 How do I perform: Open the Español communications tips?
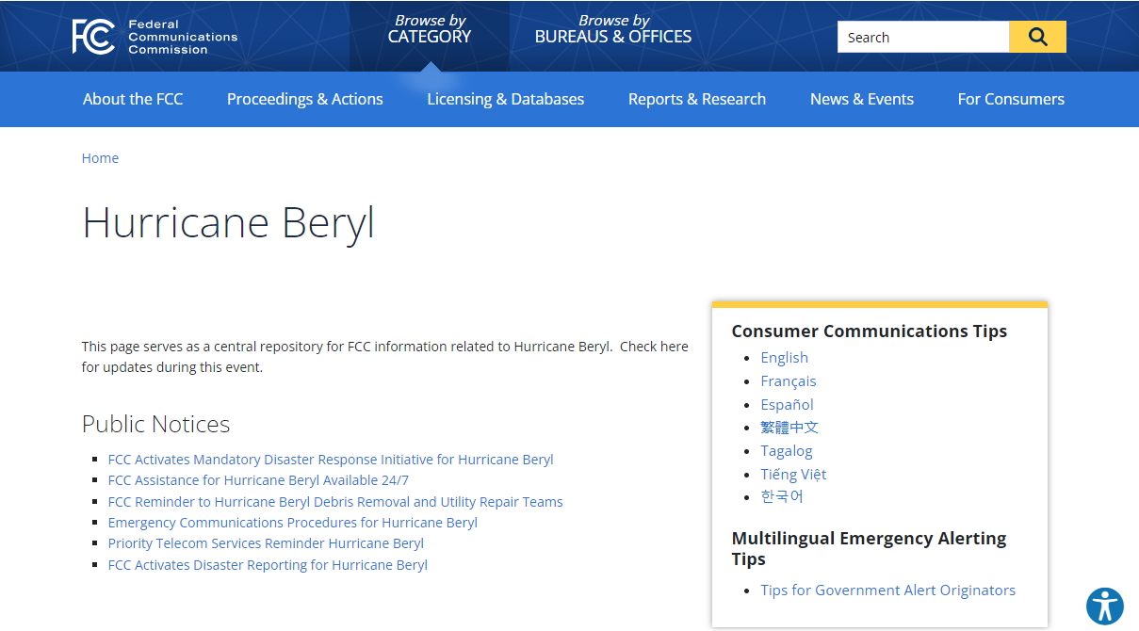[787, 404]
